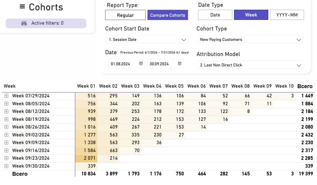This screenshot has height=185, width=317.
Task: Open the hamburger menu beside Cohorts
Action: pos(22,7)
